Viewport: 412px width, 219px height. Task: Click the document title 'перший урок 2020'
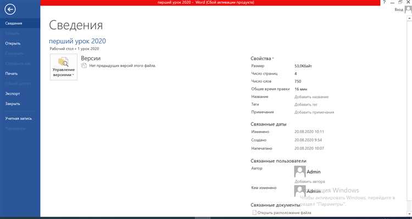pos(77,41)
